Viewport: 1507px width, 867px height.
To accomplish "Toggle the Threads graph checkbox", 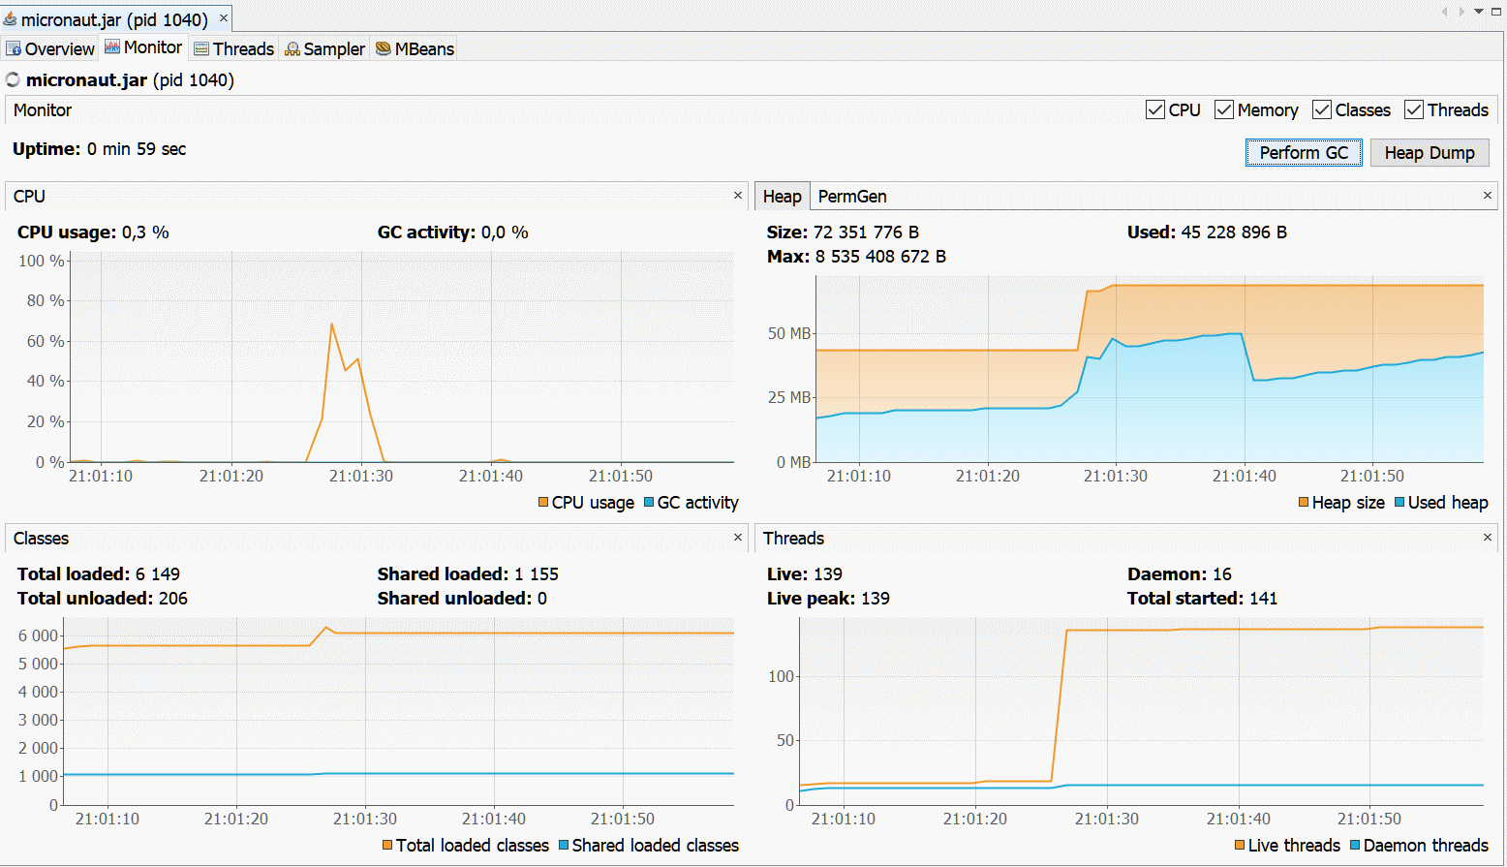I will [x=1414, y=109].
